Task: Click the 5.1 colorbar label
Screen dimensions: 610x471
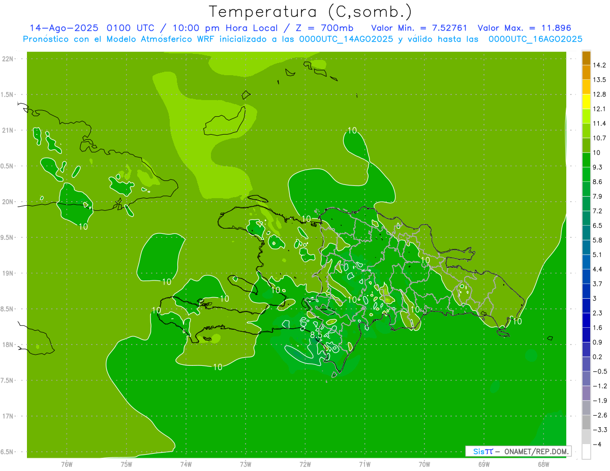Action: tap(598, 255)
